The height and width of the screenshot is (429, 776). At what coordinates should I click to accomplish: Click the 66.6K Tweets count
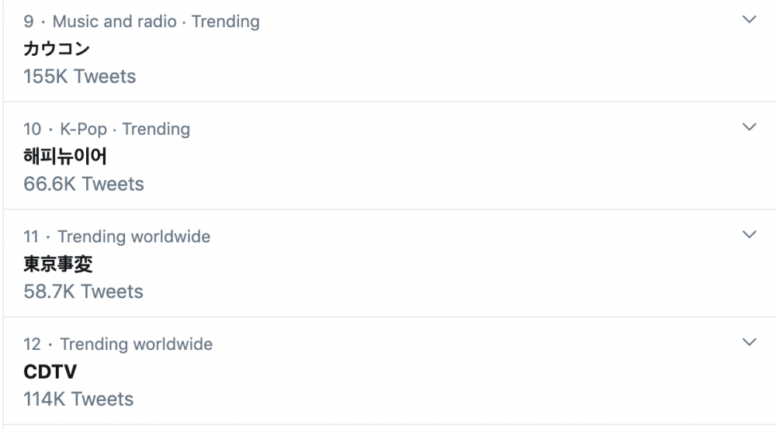coord(84,184)
